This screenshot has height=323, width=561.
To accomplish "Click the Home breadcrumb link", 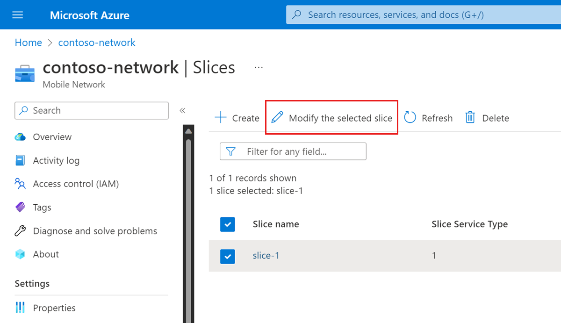I will click(28, 43).
